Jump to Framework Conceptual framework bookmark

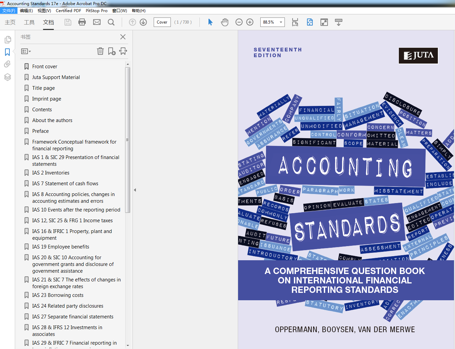[74, 145]
